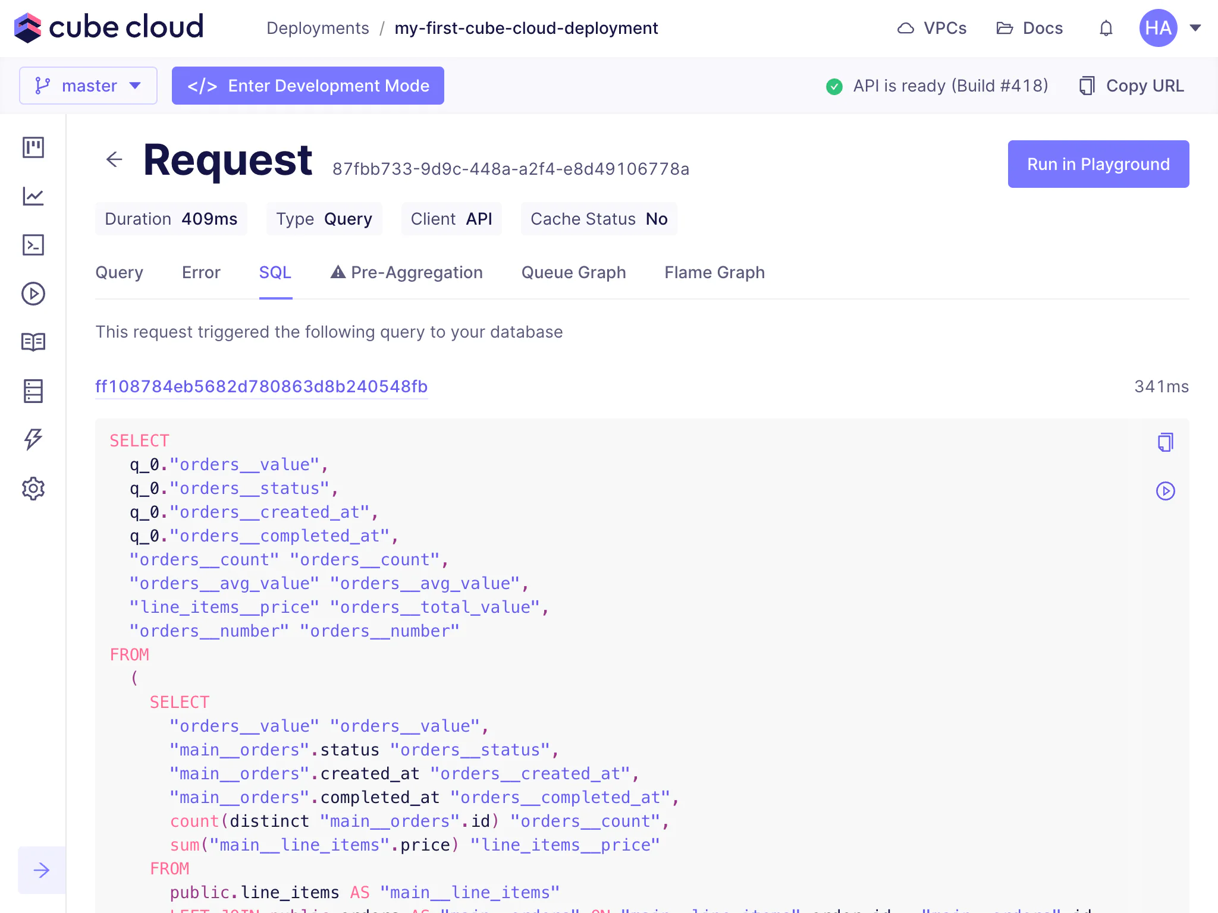Click Run in Playground button
1218x913 pixels.
[1098, 164]
